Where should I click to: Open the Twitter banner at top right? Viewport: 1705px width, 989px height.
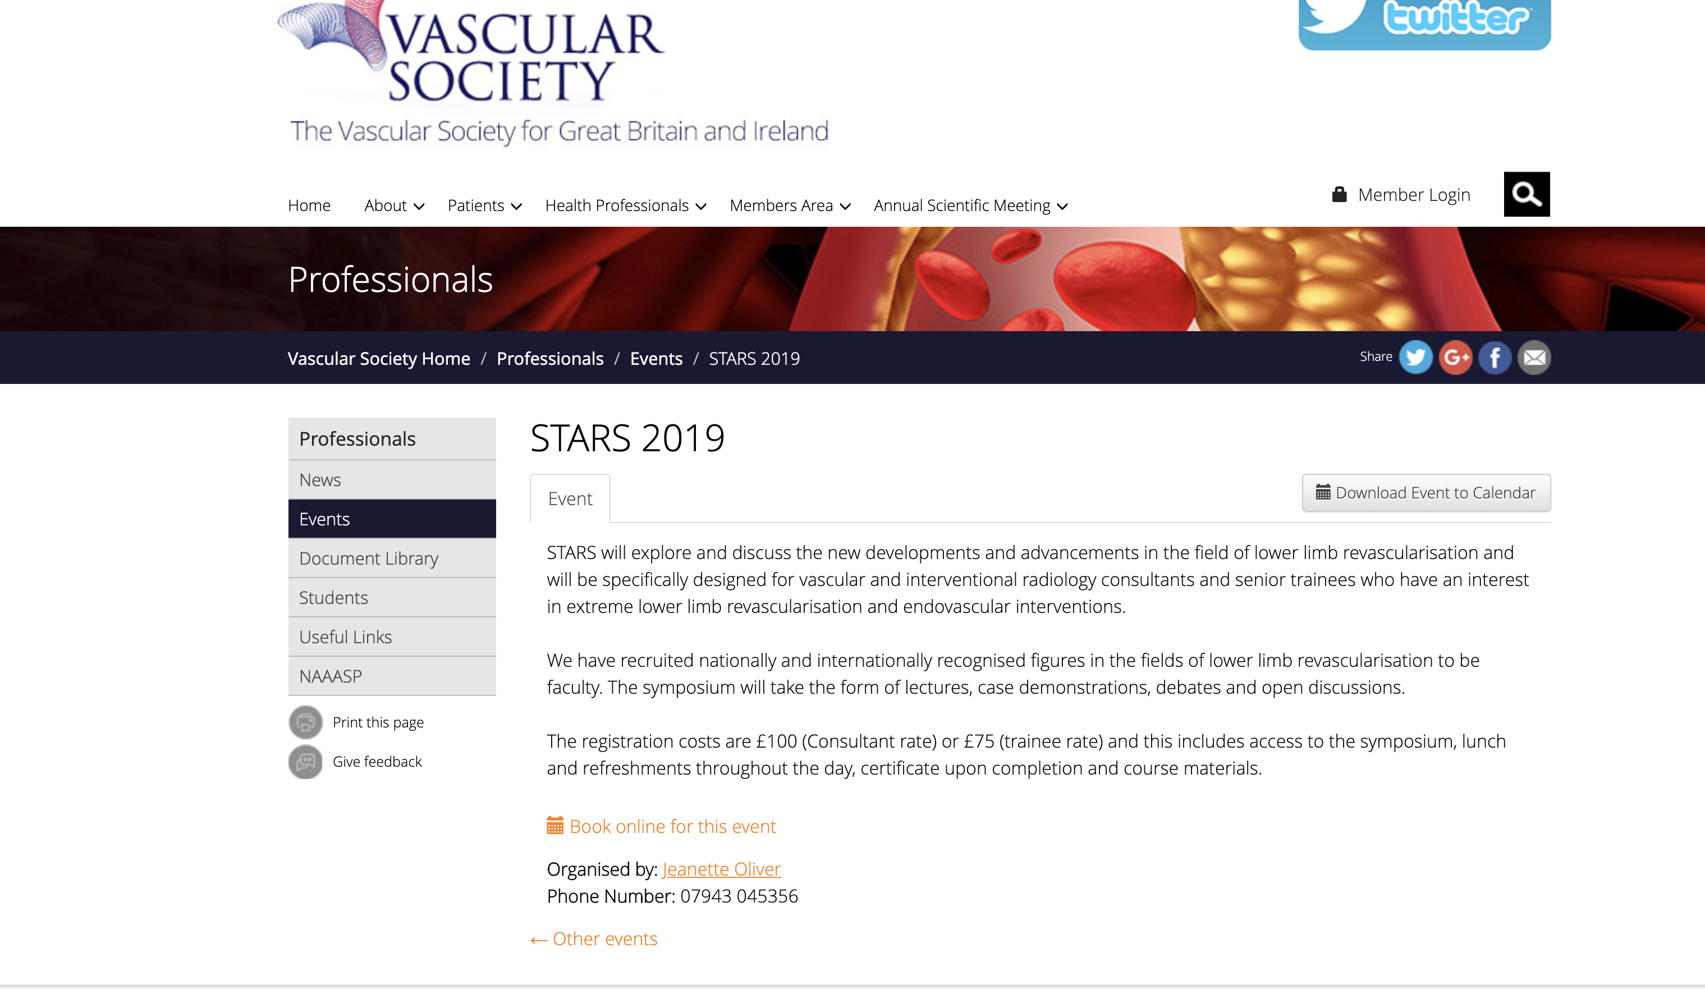[x=1424, y=24]
